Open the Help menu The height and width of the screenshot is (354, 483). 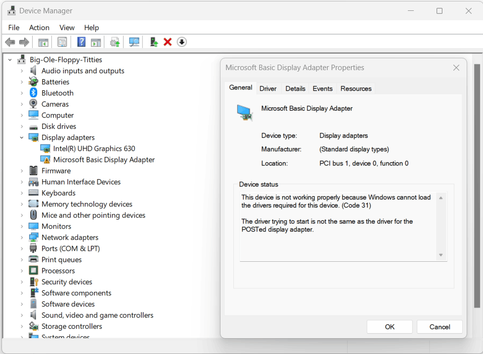91,28
